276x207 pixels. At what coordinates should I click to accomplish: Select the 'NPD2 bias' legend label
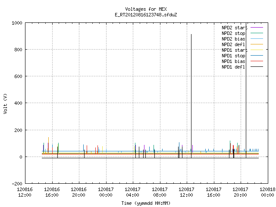click(x=233, y=39)
